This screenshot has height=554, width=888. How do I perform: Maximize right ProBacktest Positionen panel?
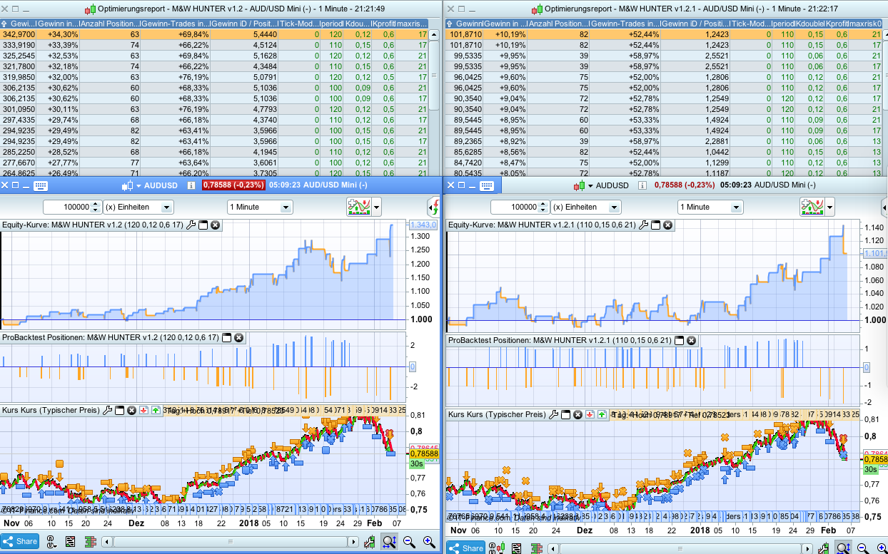pos(679,341)
